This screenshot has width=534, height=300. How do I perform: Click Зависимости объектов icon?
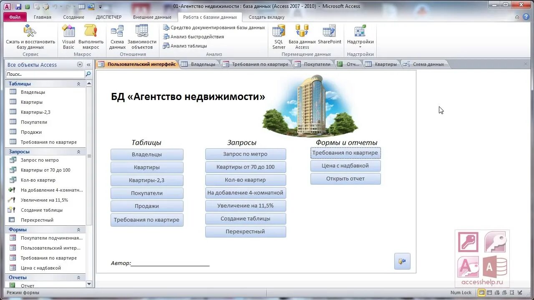(x=142, y=31)
